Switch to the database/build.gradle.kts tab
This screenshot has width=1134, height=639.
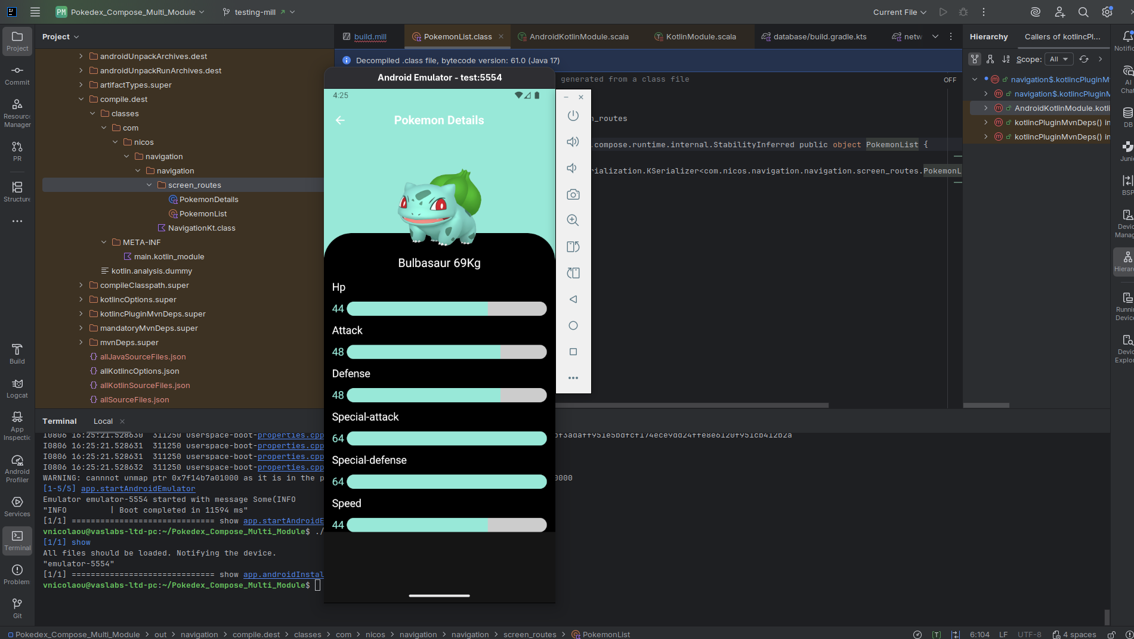pyautogui.click(x=814, y=37)
